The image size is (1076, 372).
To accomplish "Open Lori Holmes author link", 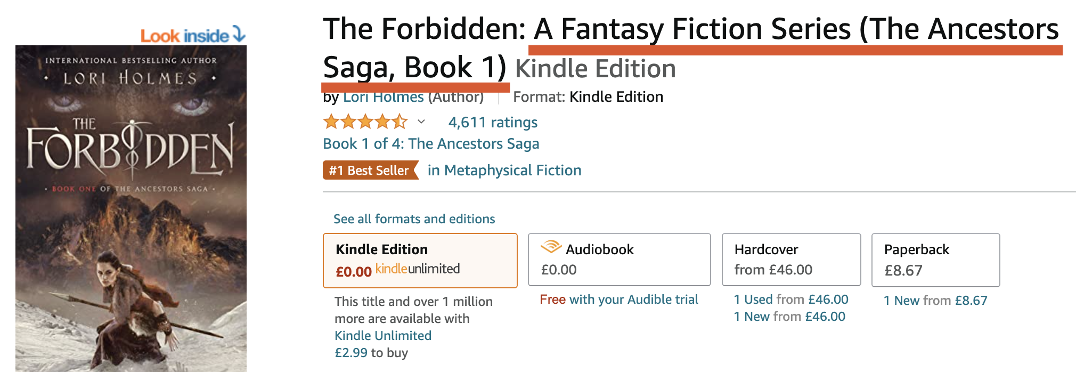I will pyautogui.click(x=384, y=97).
